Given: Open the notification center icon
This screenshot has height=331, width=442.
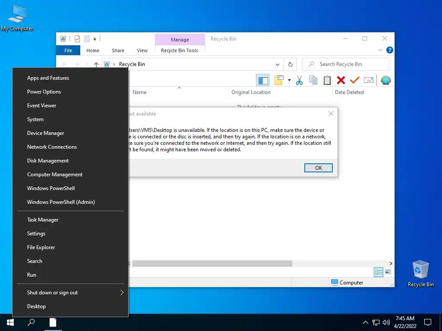Looking at the screenshot, I should click(428, 322).
